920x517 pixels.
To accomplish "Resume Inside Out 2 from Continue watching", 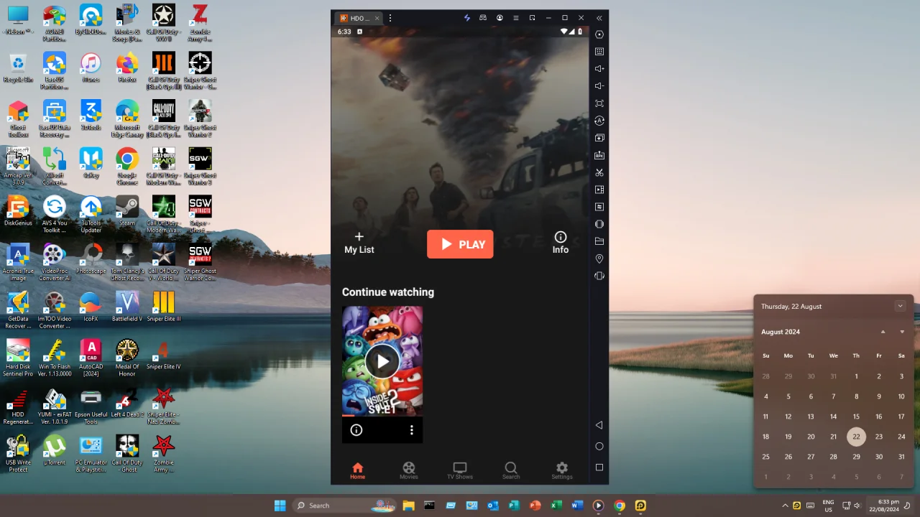I will click(x=382, y=361).
